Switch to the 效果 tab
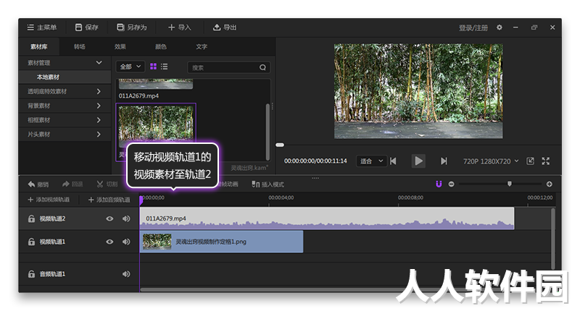580x311 pixels. (x=120, y=47)
